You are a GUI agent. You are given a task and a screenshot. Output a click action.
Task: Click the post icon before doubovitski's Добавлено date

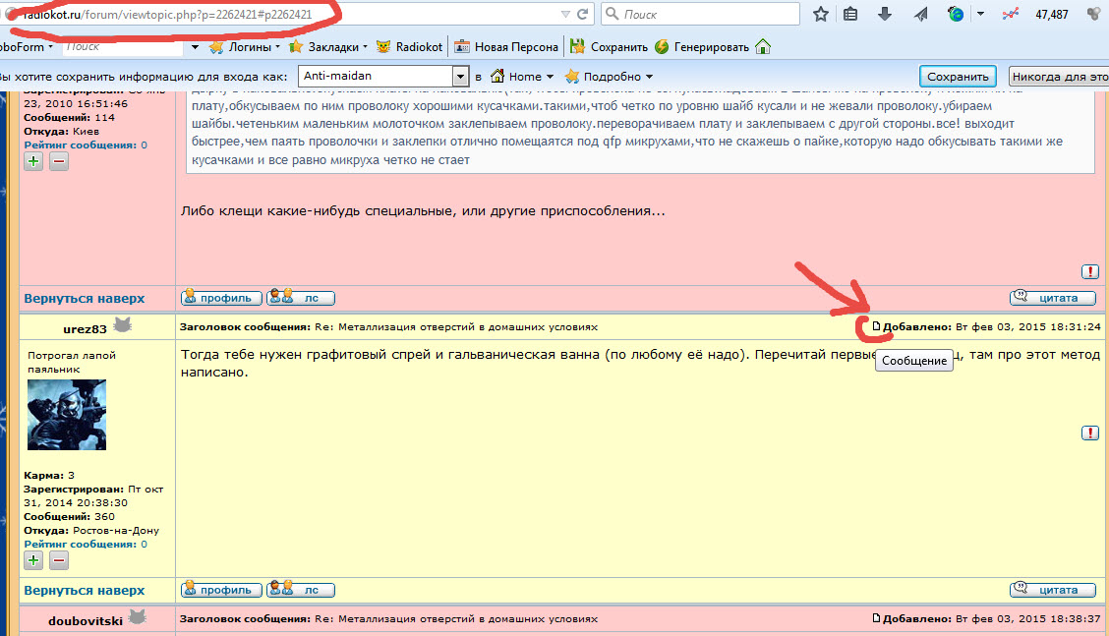(876, 618)
